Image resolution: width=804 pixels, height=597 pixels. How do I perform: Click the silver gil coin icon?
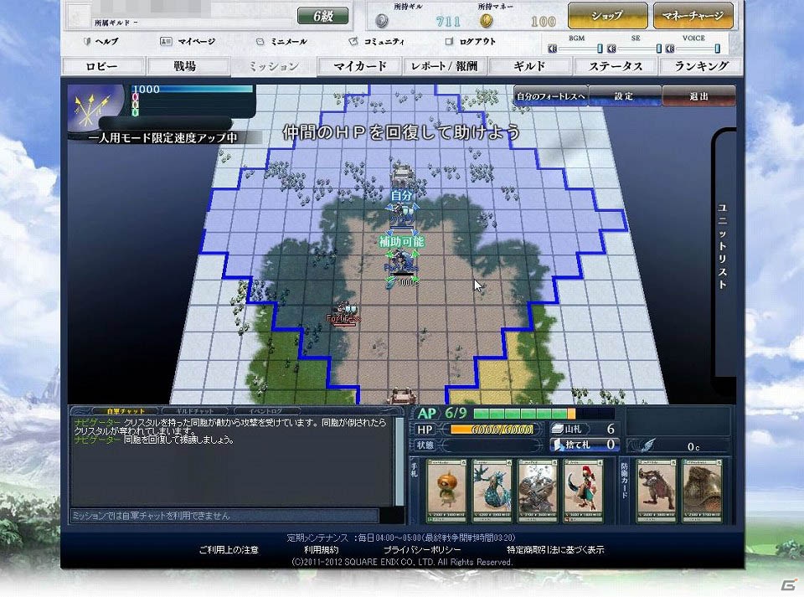(382, 20)
